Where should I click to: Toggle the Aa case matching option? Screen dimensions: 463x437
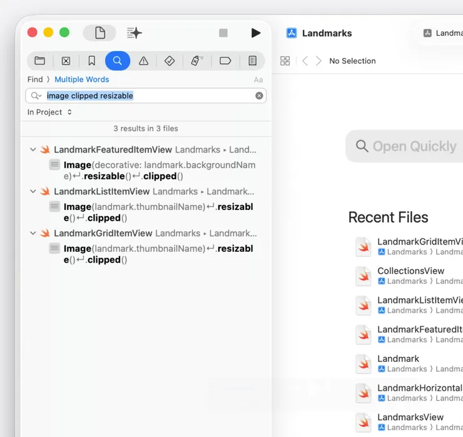(x=258, y=79)
